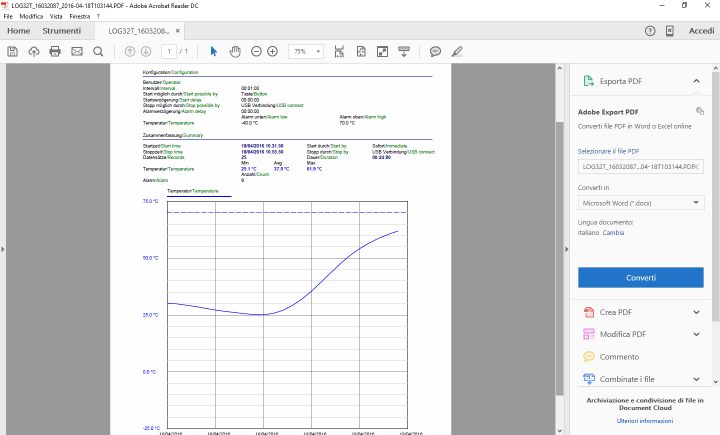Expand the Modifica PDF section
Image resolution: width=720 pixels, height=435 pixels.
[x=696, y=334]
